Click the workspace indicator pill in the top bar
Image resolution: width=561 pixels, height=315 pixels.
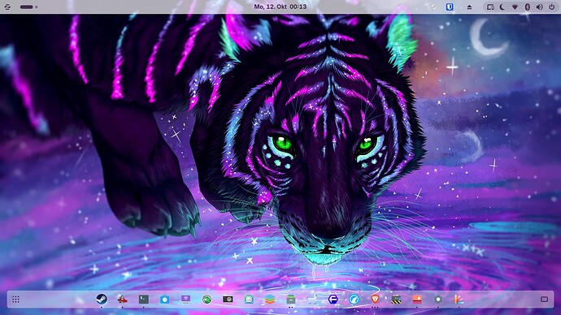(x=27, y=6)
